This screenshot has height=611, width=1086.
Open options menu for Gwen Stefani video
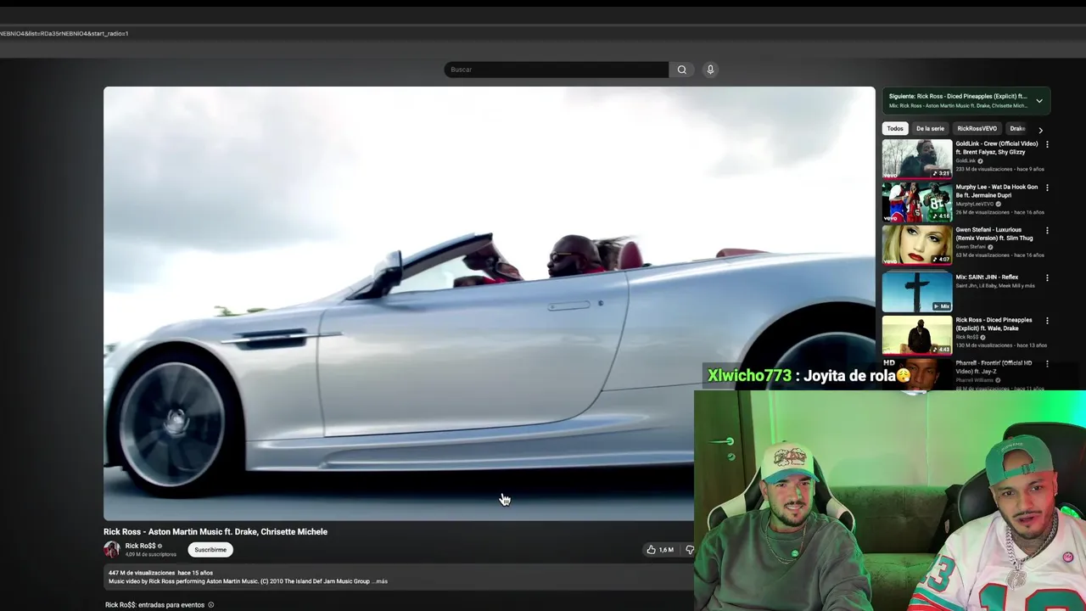click(x=1047, y=230)
